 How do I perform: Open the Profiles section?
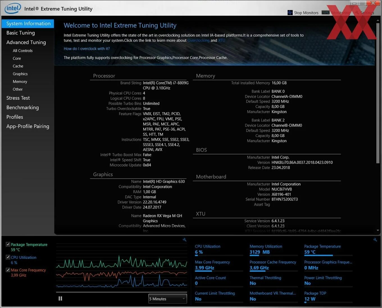click(x=15, y=117)
